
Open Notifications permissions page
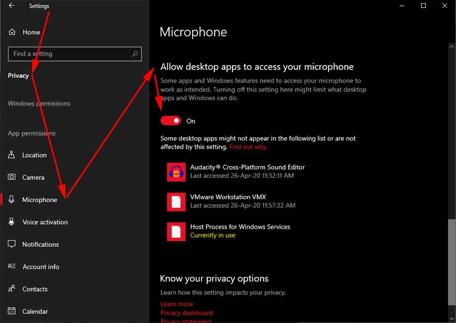41,244
